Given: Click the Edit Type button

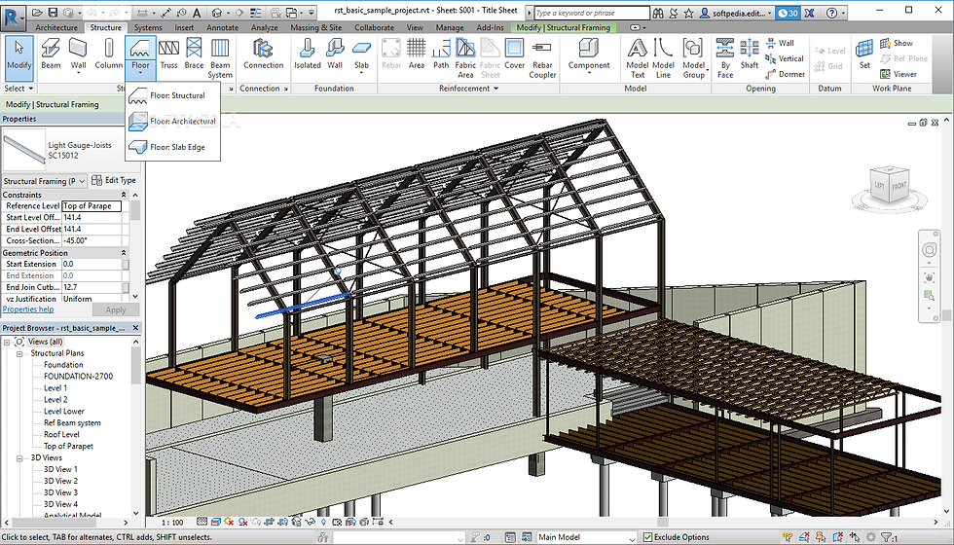Looking at the screenshot, I should point(114,180).
